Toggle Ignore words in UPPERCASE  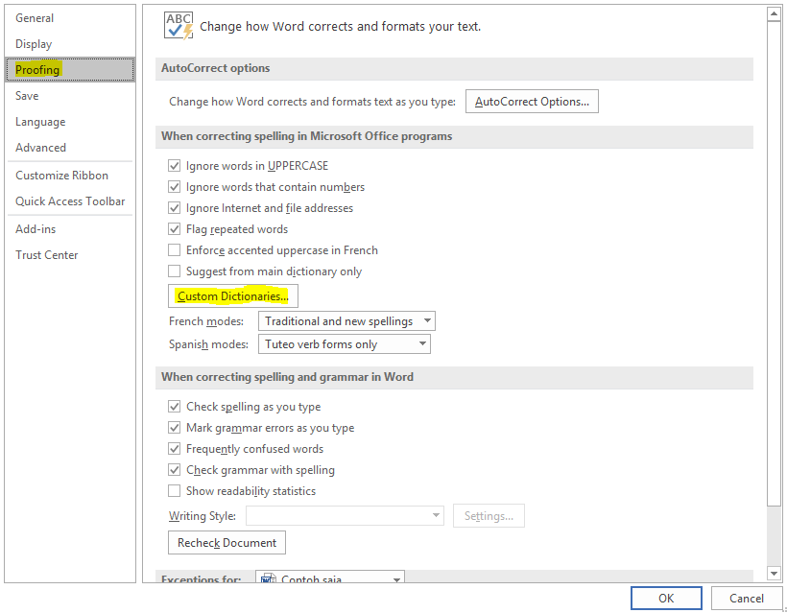(174, 166)
